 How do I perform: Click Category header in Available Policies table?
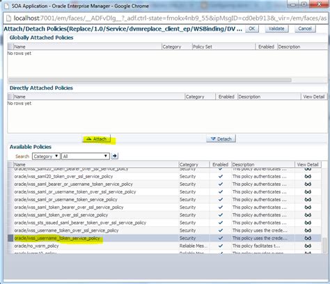194,164
